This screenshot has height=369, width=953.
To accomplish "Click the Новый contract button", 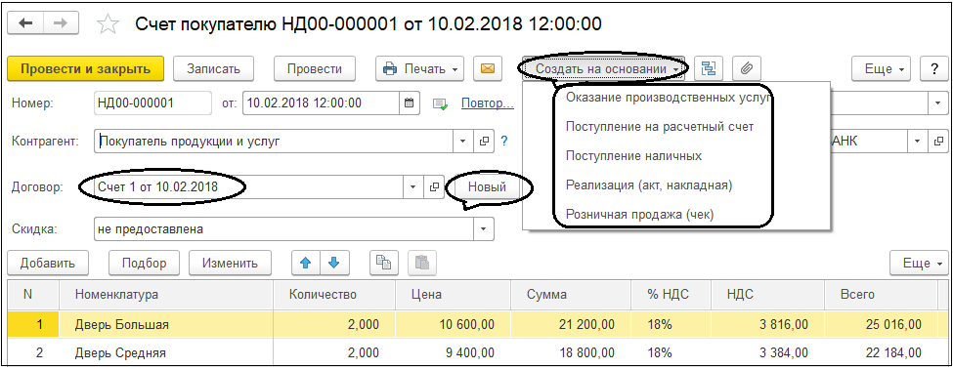I will click(x=487, y=186).
